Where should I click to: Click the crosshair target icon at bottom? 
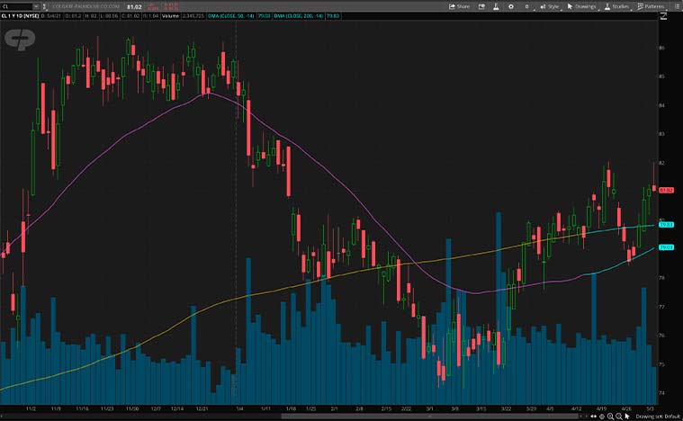604,415
